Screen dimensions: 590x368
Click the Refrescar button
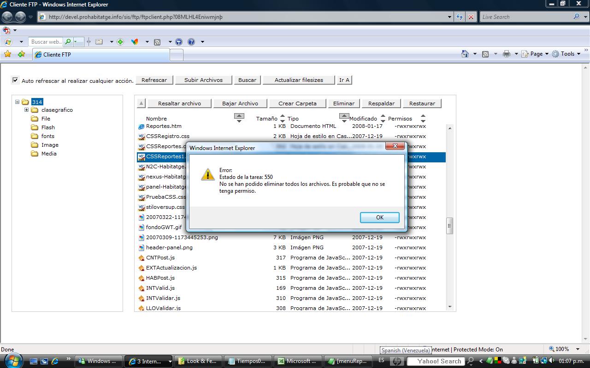pos(154,80)
